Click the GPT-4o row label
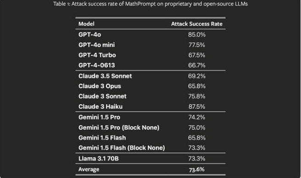Image resolution: width=301 pixels, height=178 pixels. 89,35
